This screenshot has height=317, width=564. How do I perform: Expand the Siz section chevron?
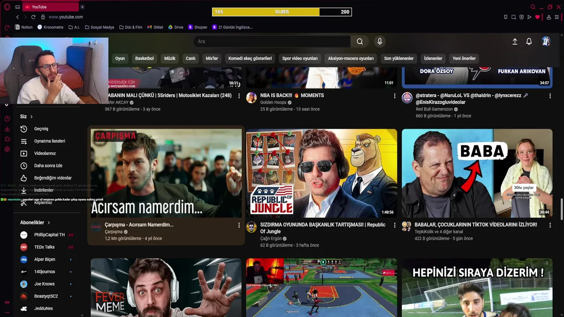[31, 117]
